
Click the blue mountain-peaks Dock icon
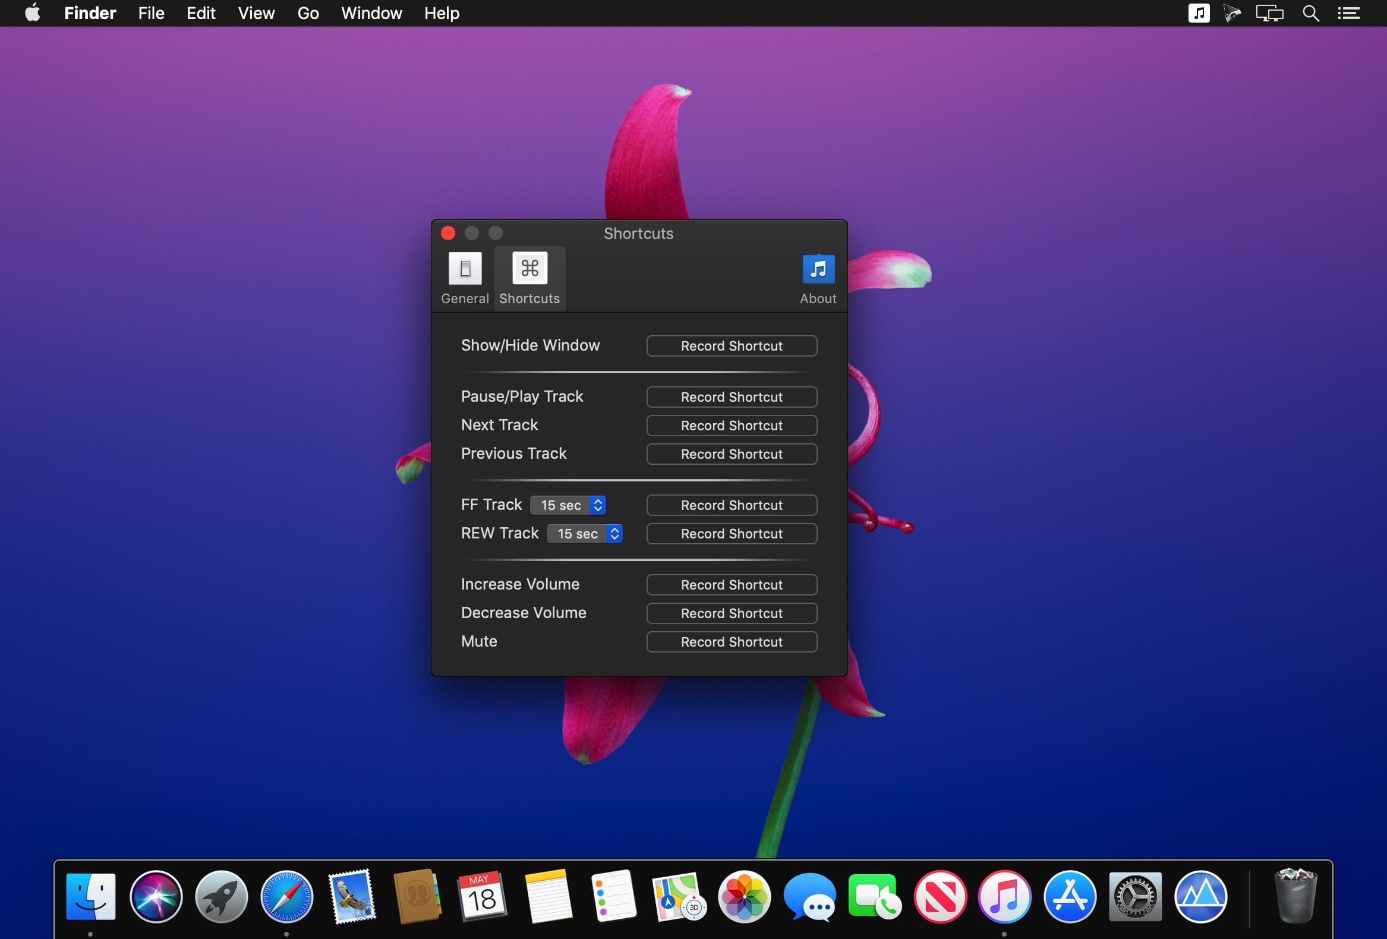coord(1201,897)
